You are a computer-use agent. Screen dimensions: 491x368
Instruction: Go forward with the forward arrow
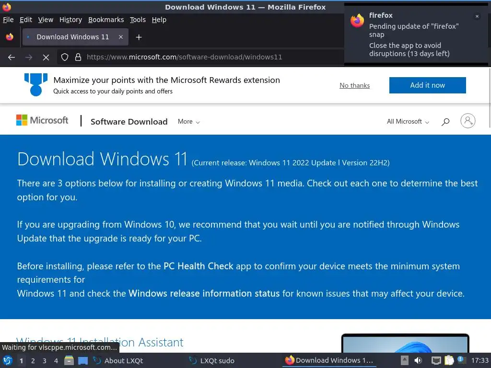tap(28, 57)
